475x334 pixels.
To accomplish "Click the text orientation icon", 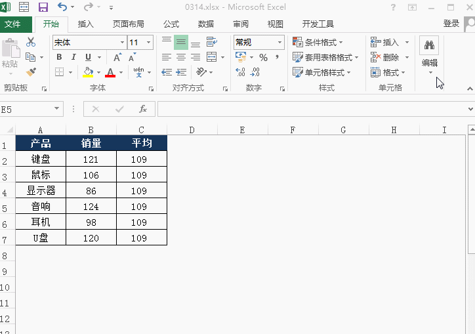I will pos(201,72).
